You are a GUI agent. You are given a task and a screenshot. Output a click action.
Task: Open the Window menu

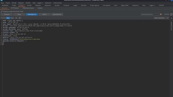click(28, 3)
